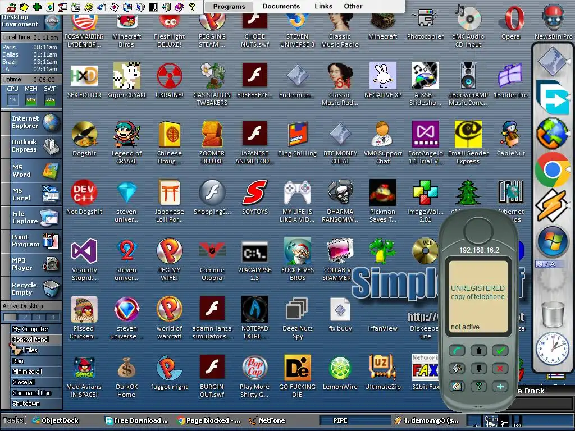
Task: Open the UltimateZip icon
Action: [x=382, y=367]
